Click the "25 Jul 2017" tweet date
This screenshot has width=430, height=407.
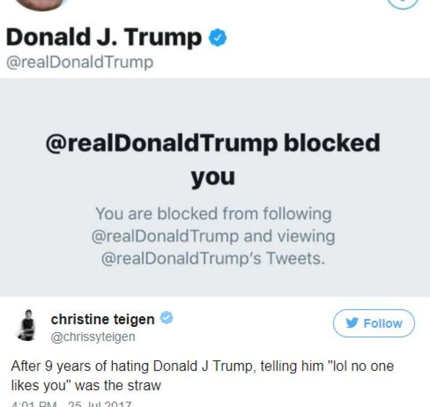100,404
